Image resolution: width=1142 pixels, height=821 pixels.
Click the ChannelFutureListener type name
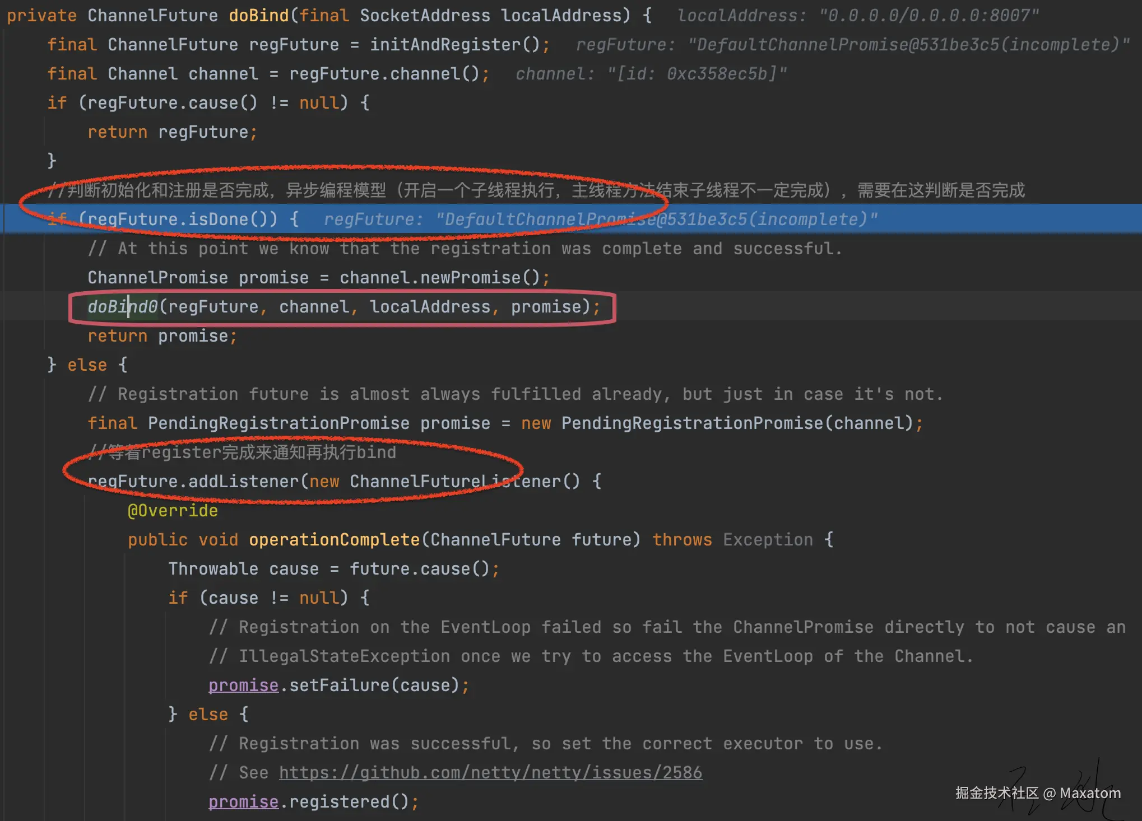click(455, 481)
